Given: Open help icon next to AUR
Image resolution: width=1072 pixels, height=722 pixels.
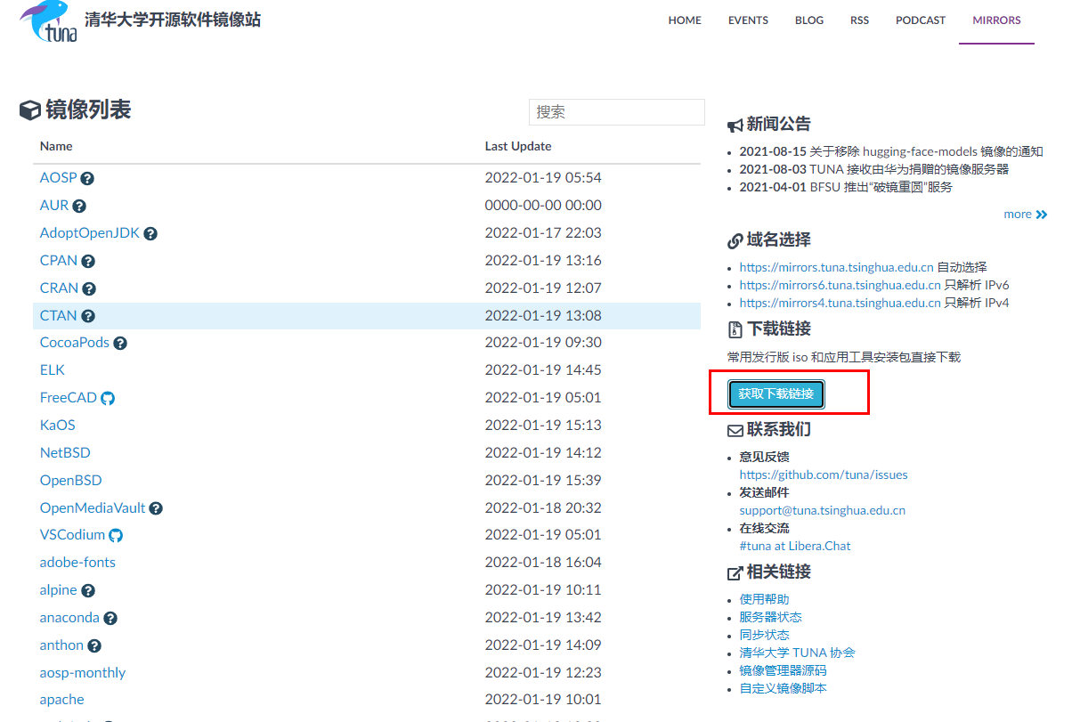Looking at the screenshot, I should [79, 206].
